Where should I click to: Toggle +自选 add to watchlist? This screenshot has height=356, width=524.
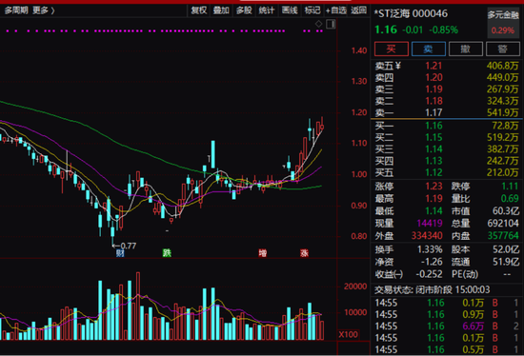336,10
